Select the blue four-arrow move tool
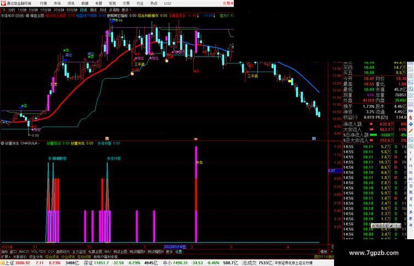Screen dimensions: 414x266 coord(411,125)
